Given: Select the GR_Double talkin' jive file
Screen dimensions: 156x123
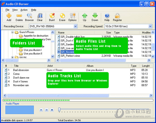Looking at the screenshot, I should (x=73, y=37).
